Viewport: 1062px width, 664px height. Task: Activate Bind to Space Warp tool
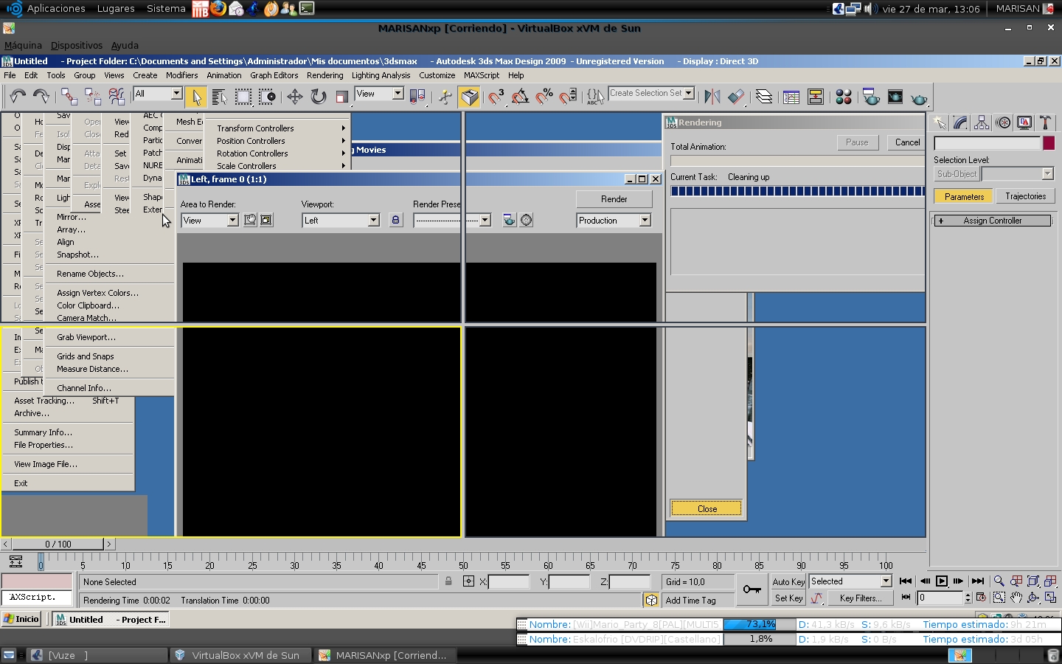click(117, 97)
